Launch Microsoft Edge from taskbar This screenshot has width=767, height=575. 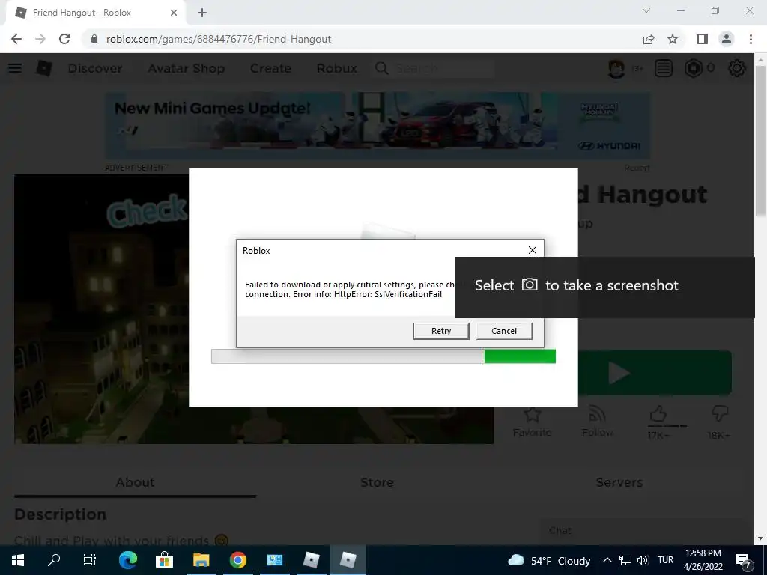[x=127, y=560]
